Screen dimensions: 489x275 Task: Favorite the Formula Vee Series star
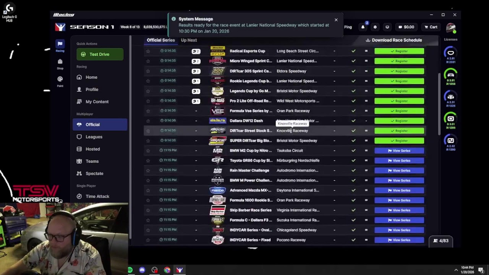(148, 111)
